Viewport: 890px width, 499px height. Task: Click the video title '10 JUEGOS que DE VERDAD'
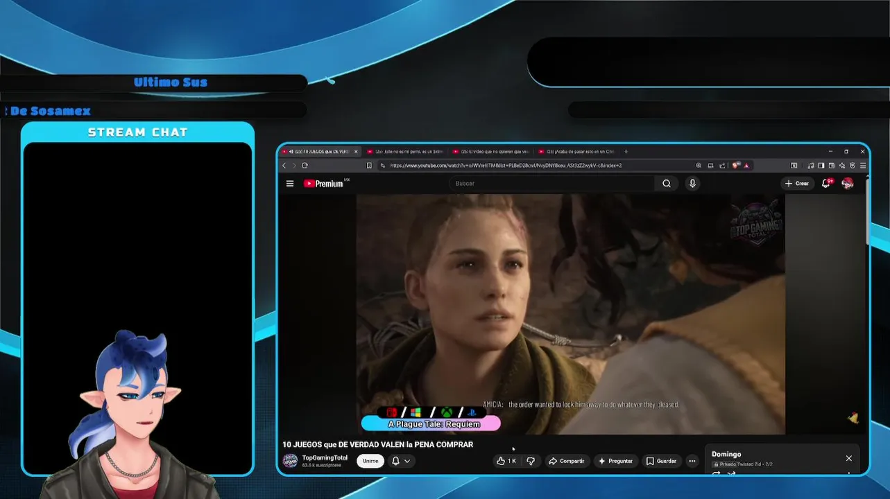377,444
